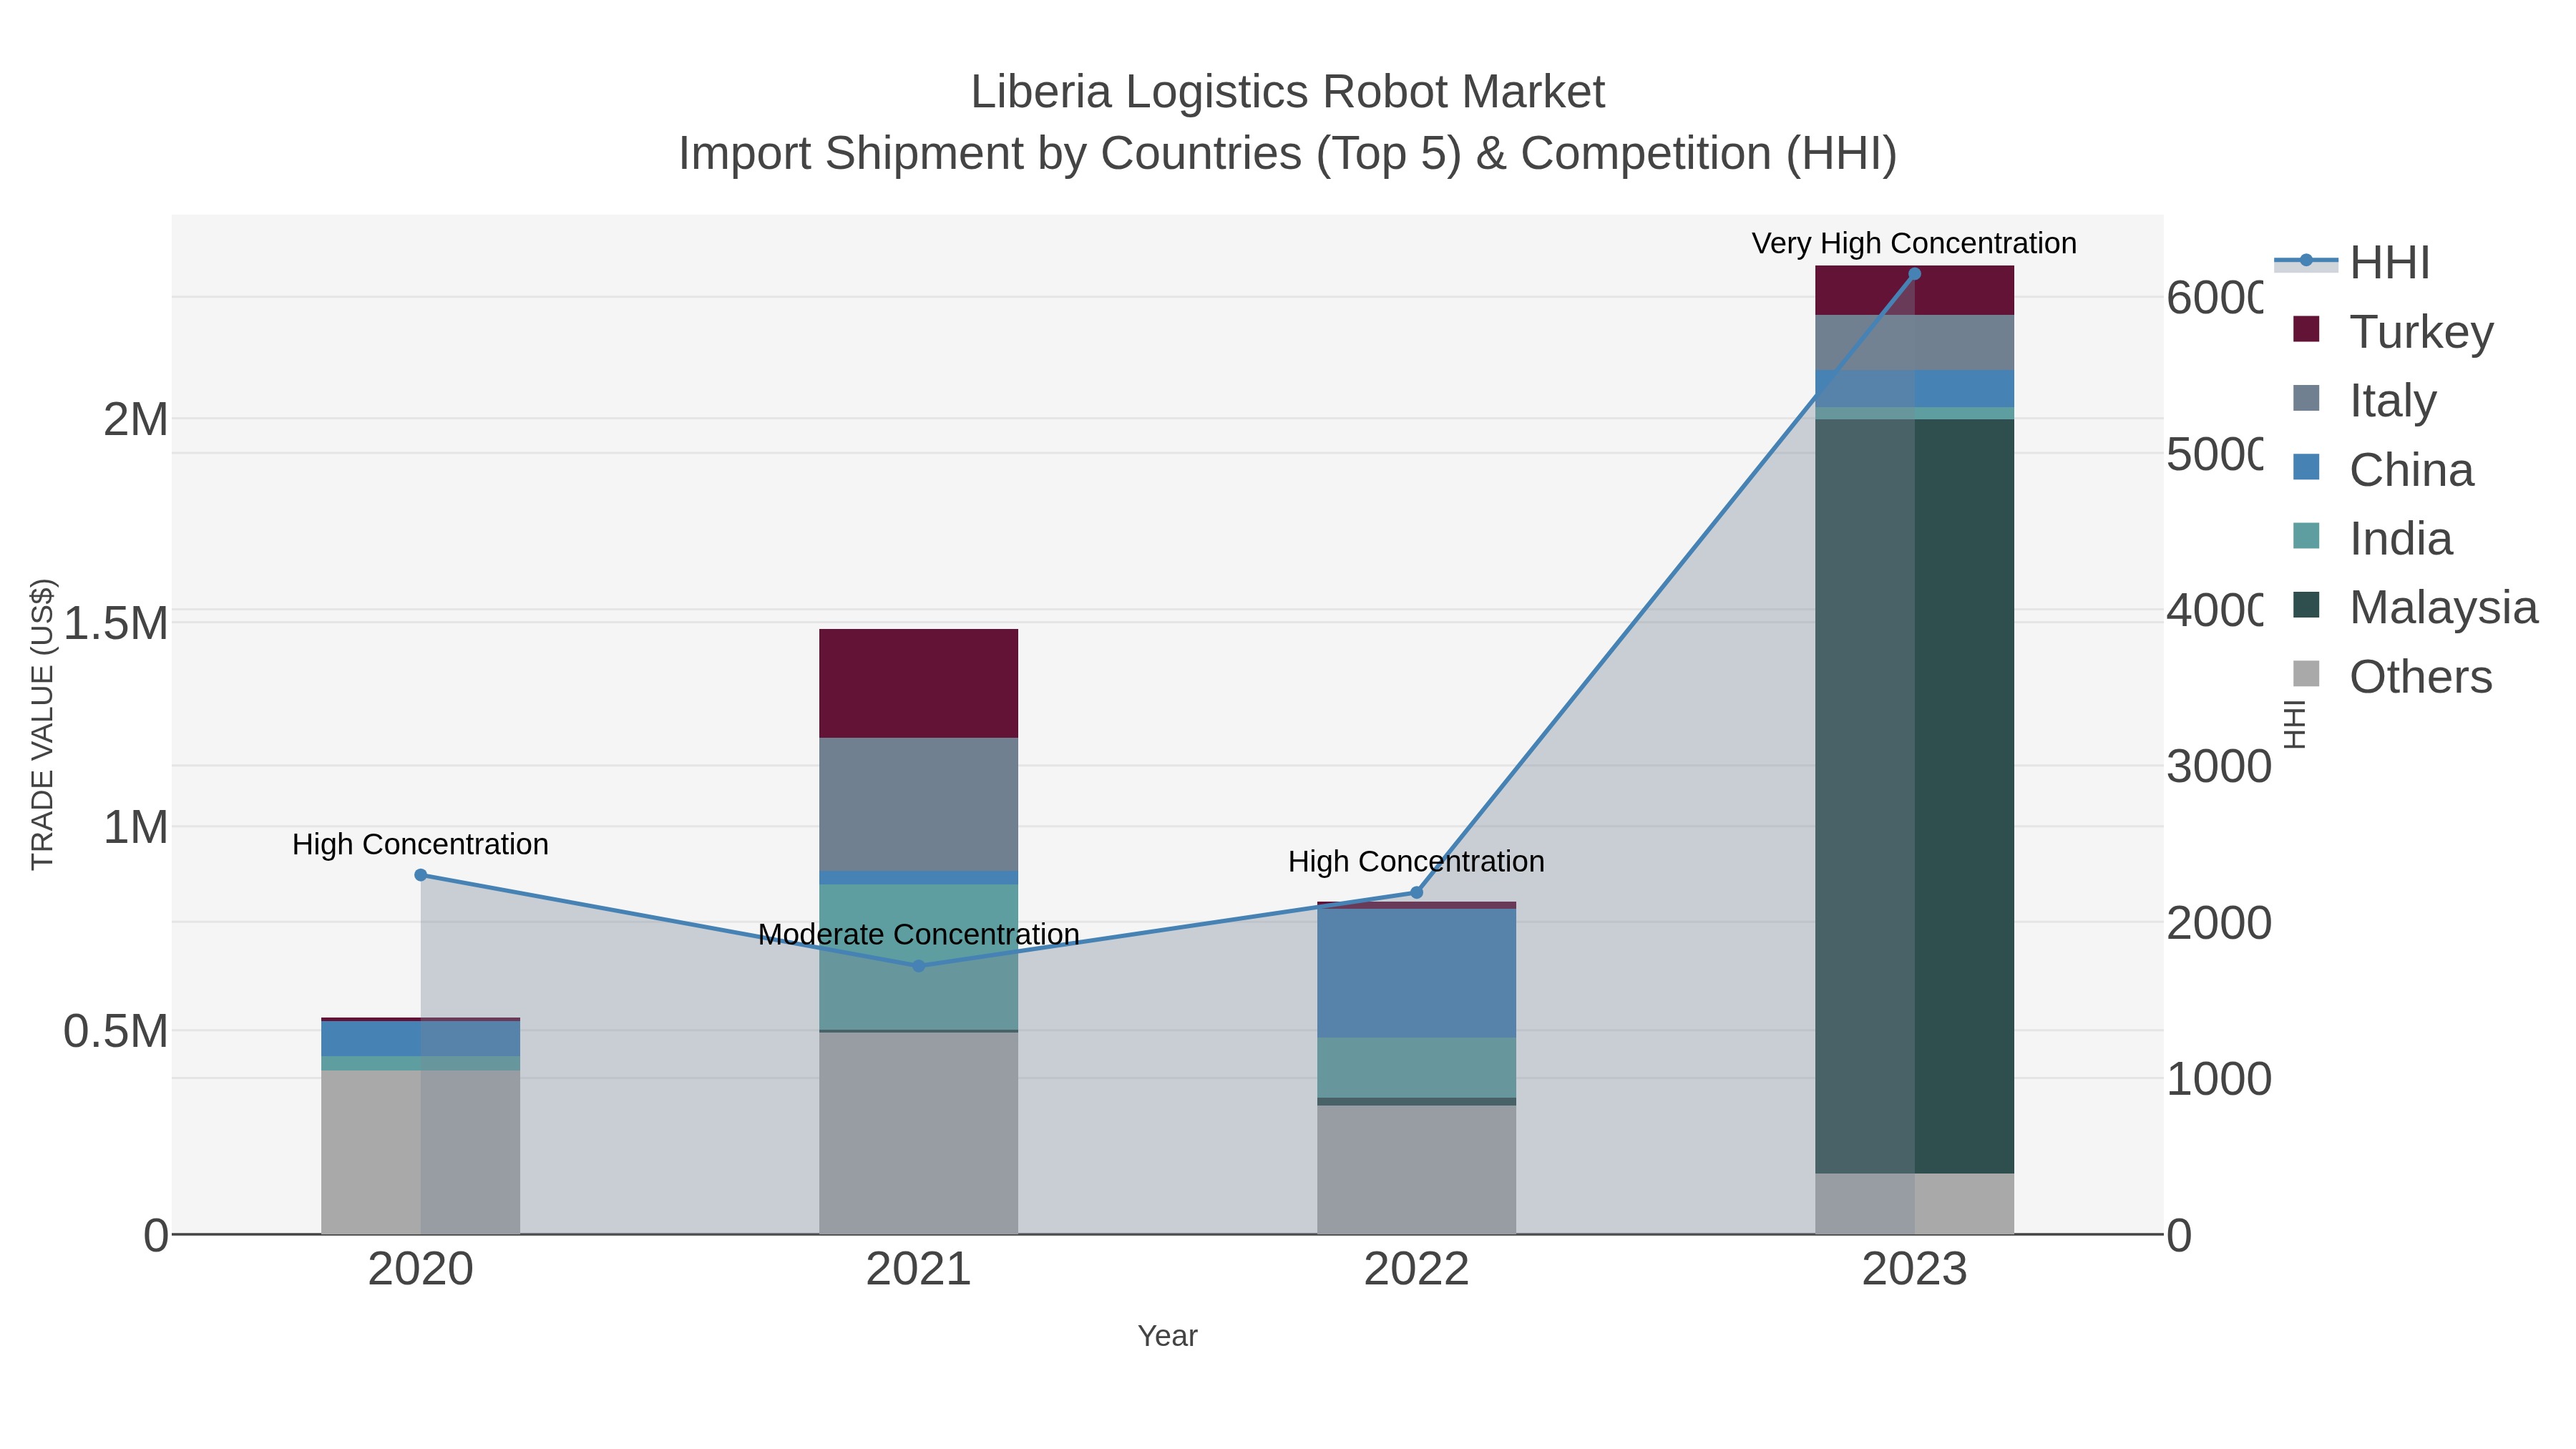Click the 2021 Italy bar segment

click(919, 804)
